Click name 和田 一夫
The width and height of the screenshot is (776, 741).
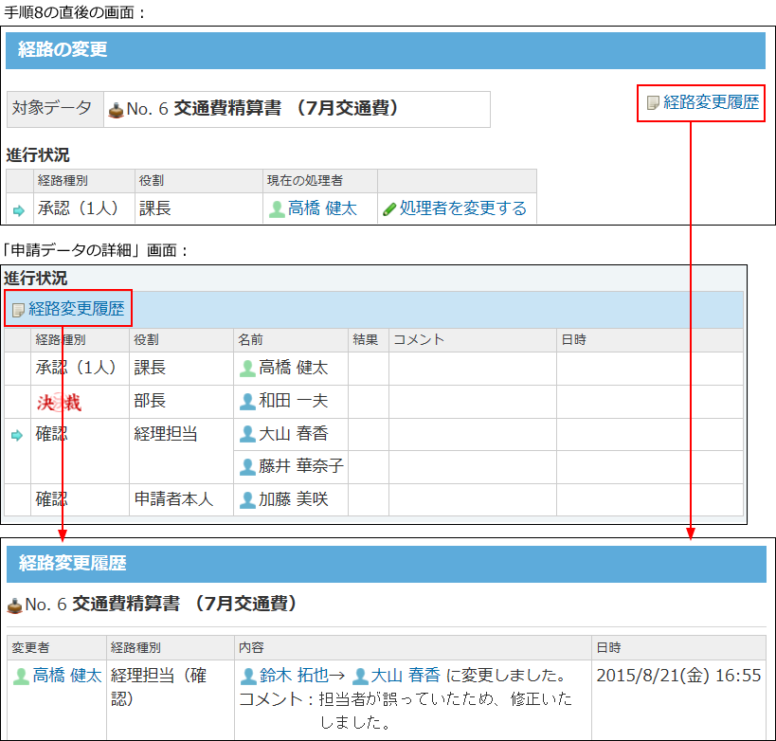(x=294, y=401)
